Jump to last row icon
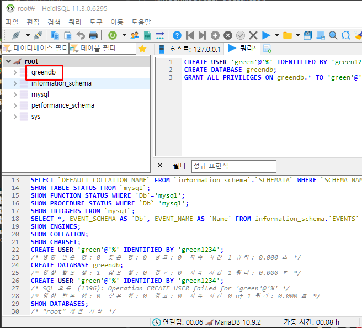 (x=203, y=35)
